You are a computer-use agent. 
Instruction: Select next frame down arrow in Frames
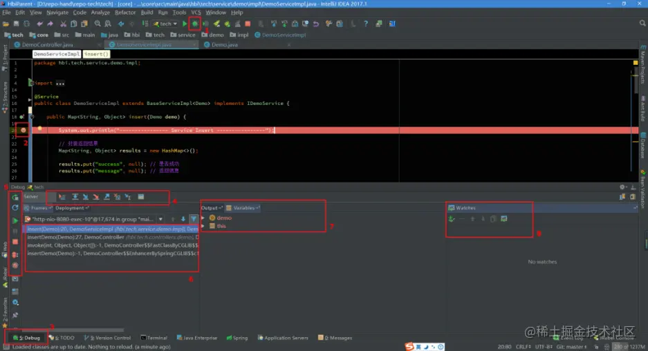tap(183, 219)
